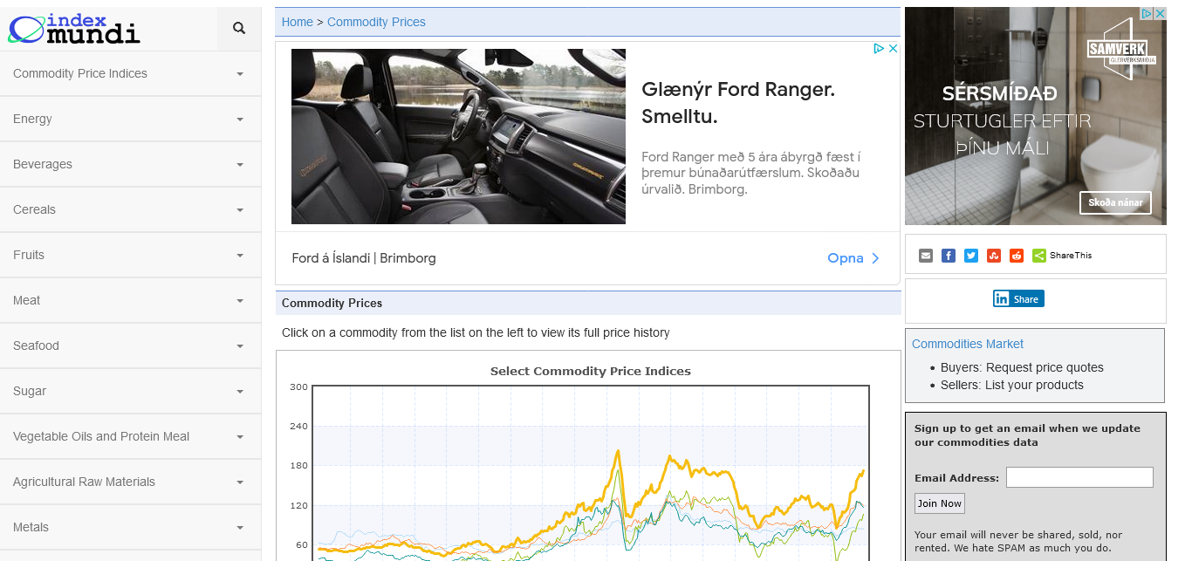Click the Email Address input field
The image size is (1192, 561).
click(x=1079, y=477)
